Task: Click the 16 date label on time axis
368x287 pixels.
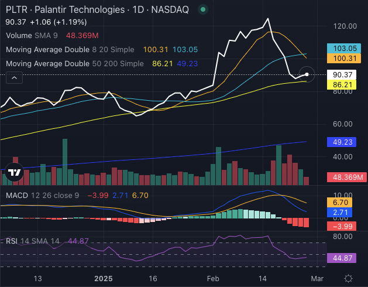Action: tap(153, 279)
